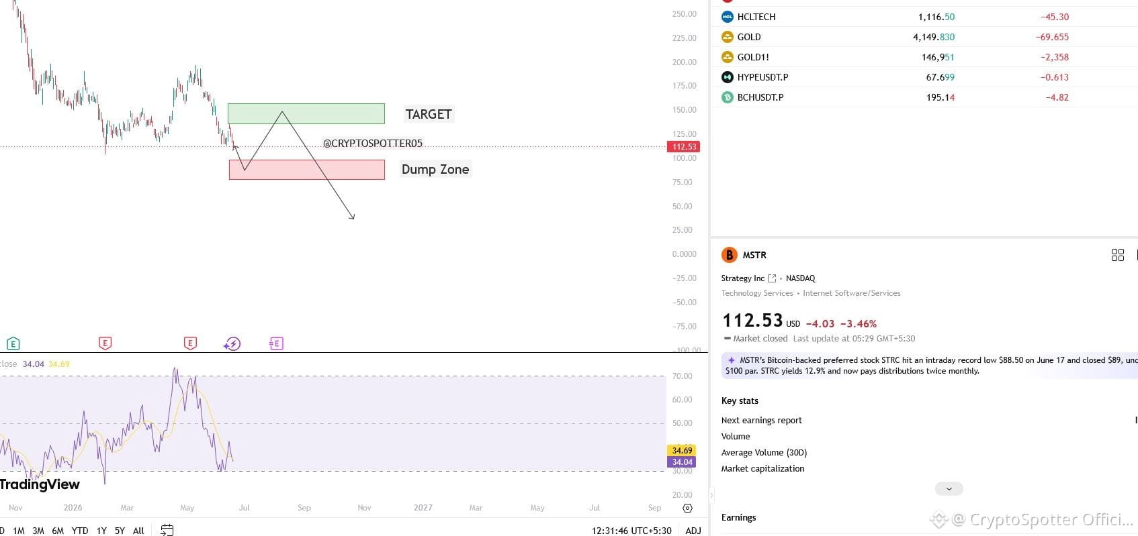Click the Earnings section heading
This screenshot has width=1138, height=536.
click(x=738, y=517)
